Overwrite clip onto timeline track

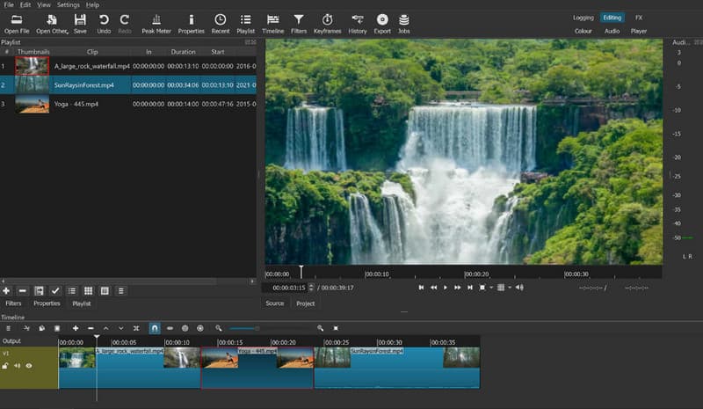(x=121, y=328)
